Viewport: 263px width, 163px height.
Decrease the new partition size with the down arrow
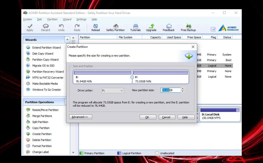coord(183,91)
